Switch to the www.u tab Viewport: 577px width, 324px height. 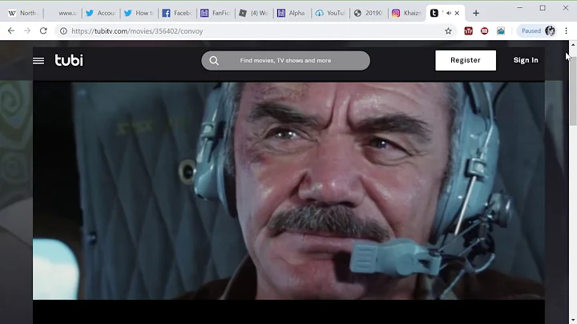click(x=63, y=14)
